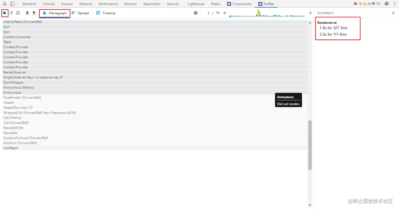399x210 pixels.
Task: Open the Performance tab
Action: tap(108, 4)
